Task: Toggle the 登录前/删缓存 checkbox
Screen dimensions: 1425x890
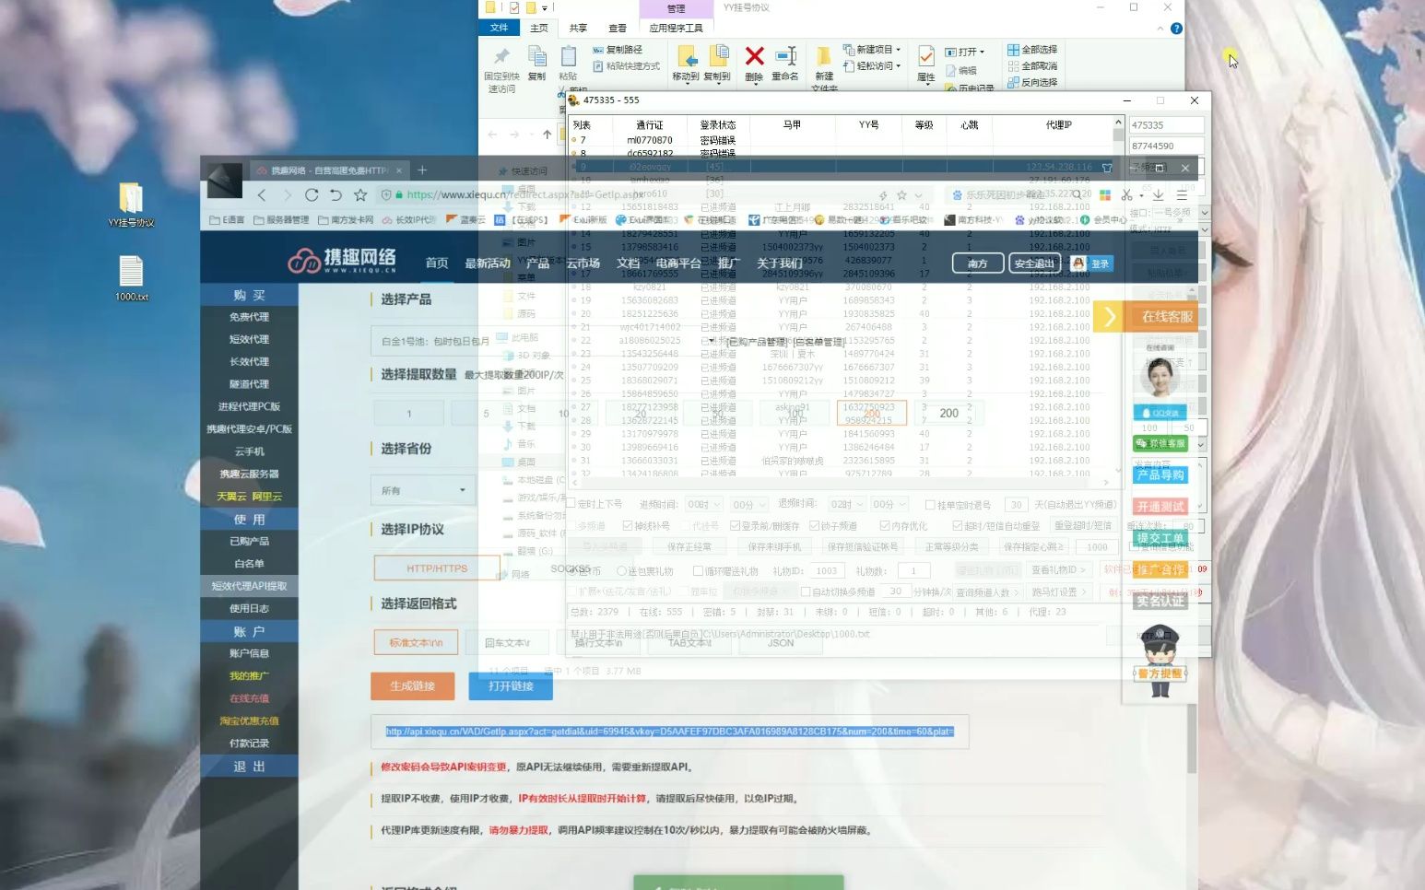Action: coord(735,526)
